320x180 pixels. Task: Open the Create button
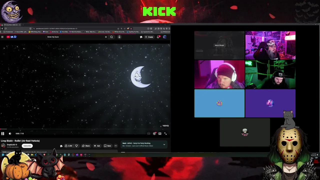click(x=149, y=37)
